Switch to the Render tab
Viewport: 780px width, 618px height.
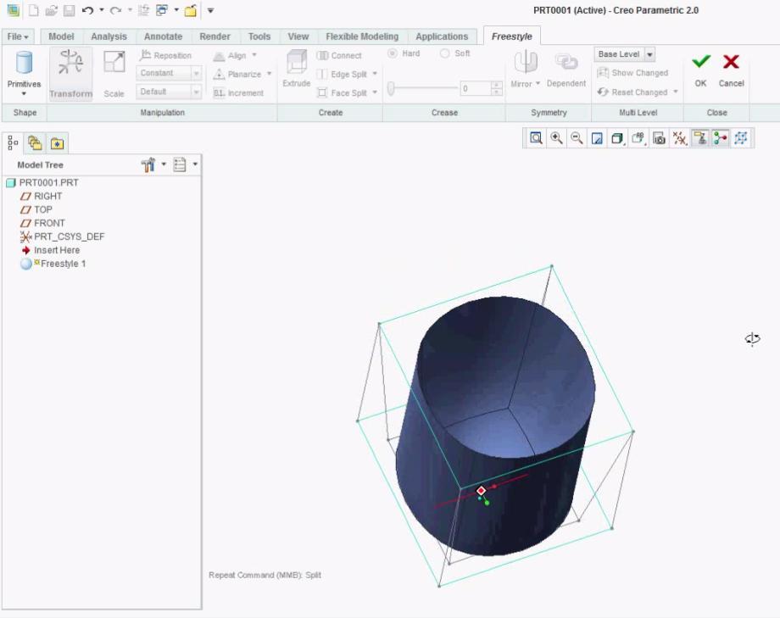[x=214, y=36]
